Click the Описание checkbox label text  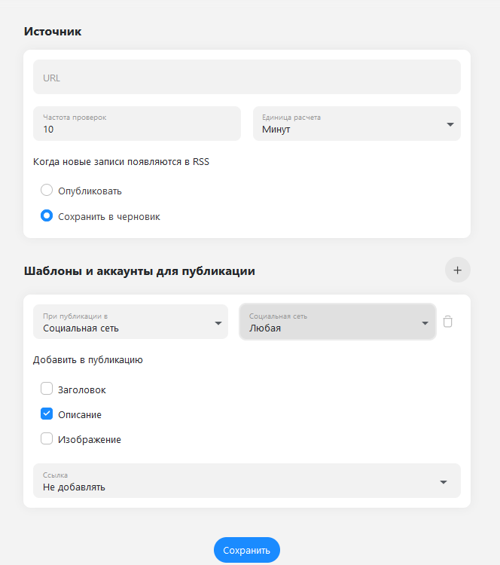click(80, 415)
